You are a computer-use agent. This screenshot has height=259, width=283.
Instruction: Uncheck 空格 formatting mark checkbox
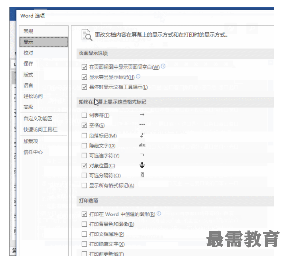pos(84,125)
